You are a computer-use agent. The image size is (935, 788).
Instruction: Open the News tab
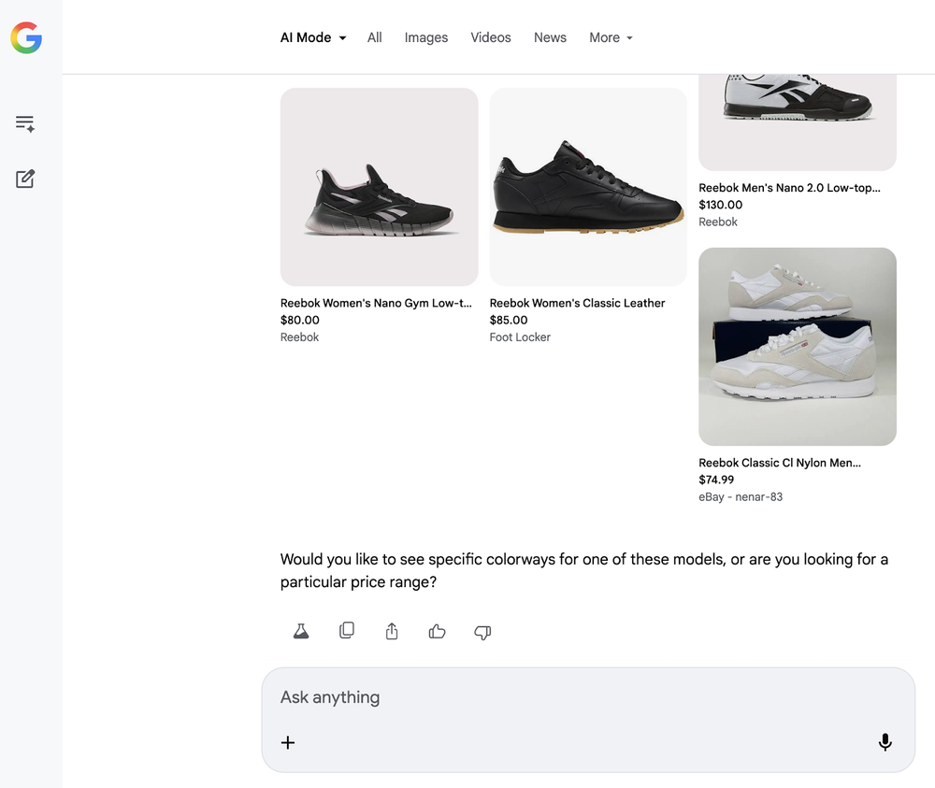click(x=550, y=37)
